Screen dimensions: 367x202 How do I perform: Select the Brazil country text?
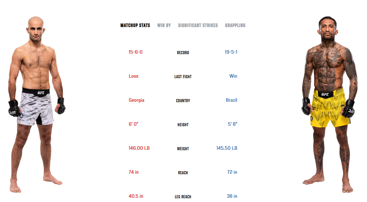pos(232,100)
